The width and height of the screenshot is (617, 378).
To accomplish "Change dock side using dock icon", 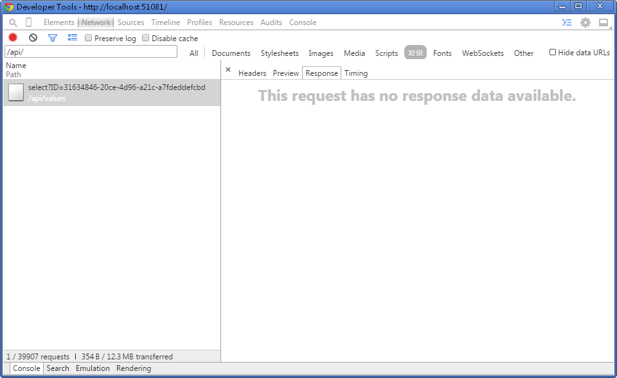I will click(604, 22).
